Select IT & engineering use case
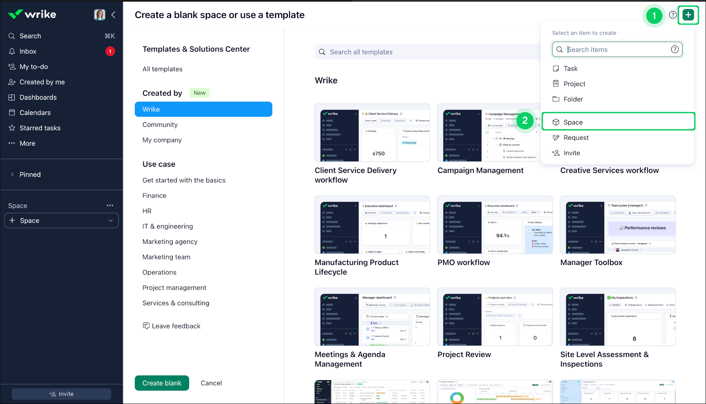 168,226
